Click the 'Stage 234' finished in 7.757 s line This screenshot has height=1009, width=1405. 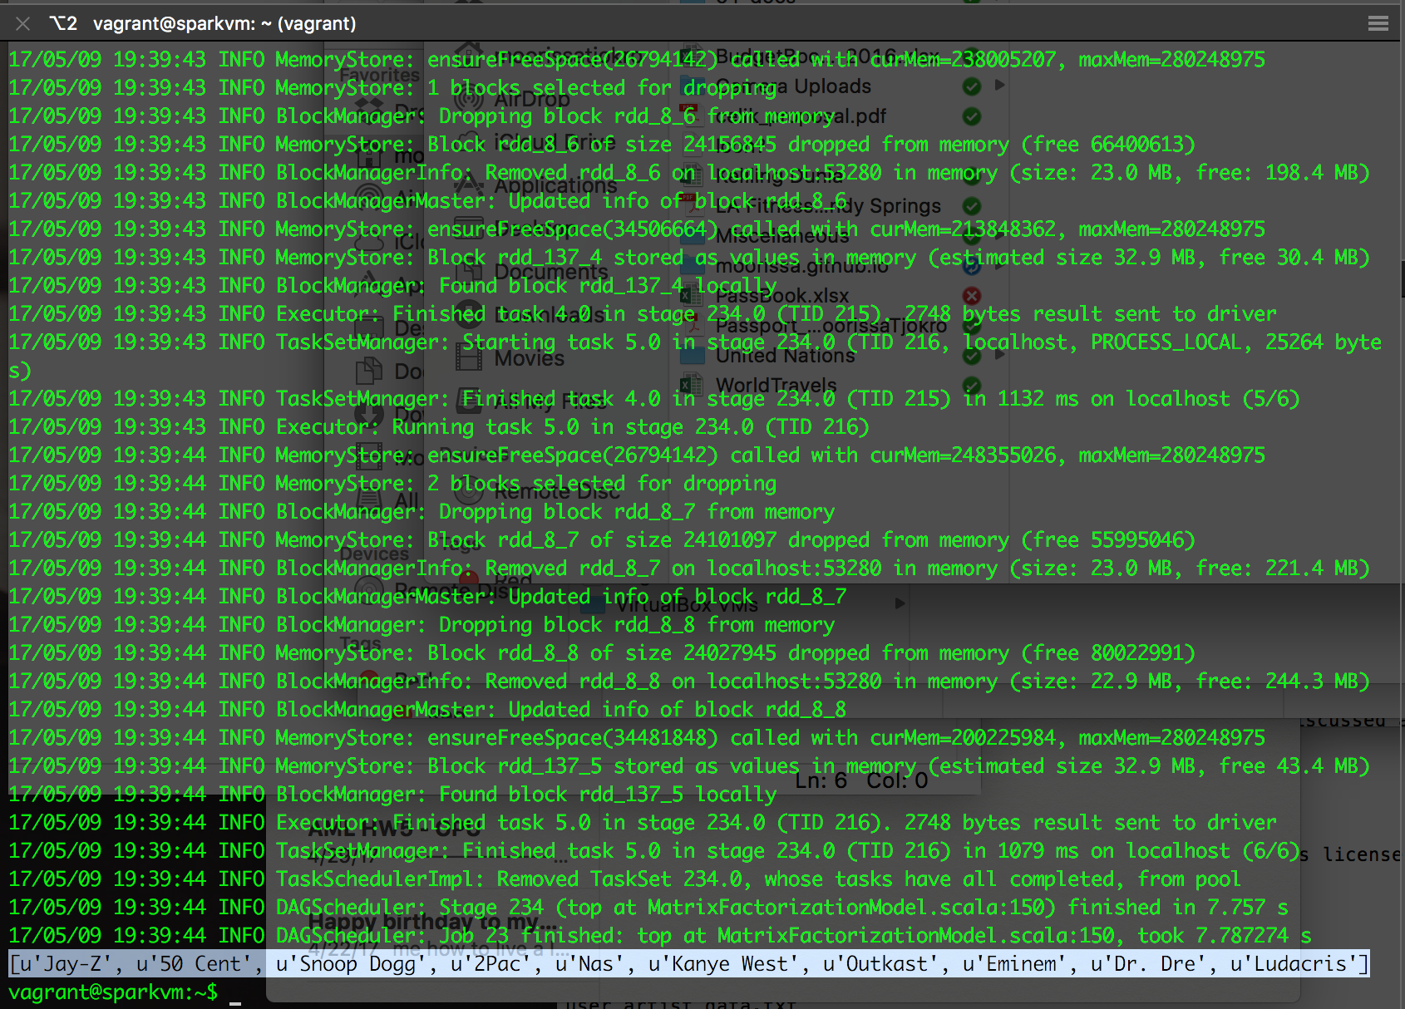(x=648, y=907)
